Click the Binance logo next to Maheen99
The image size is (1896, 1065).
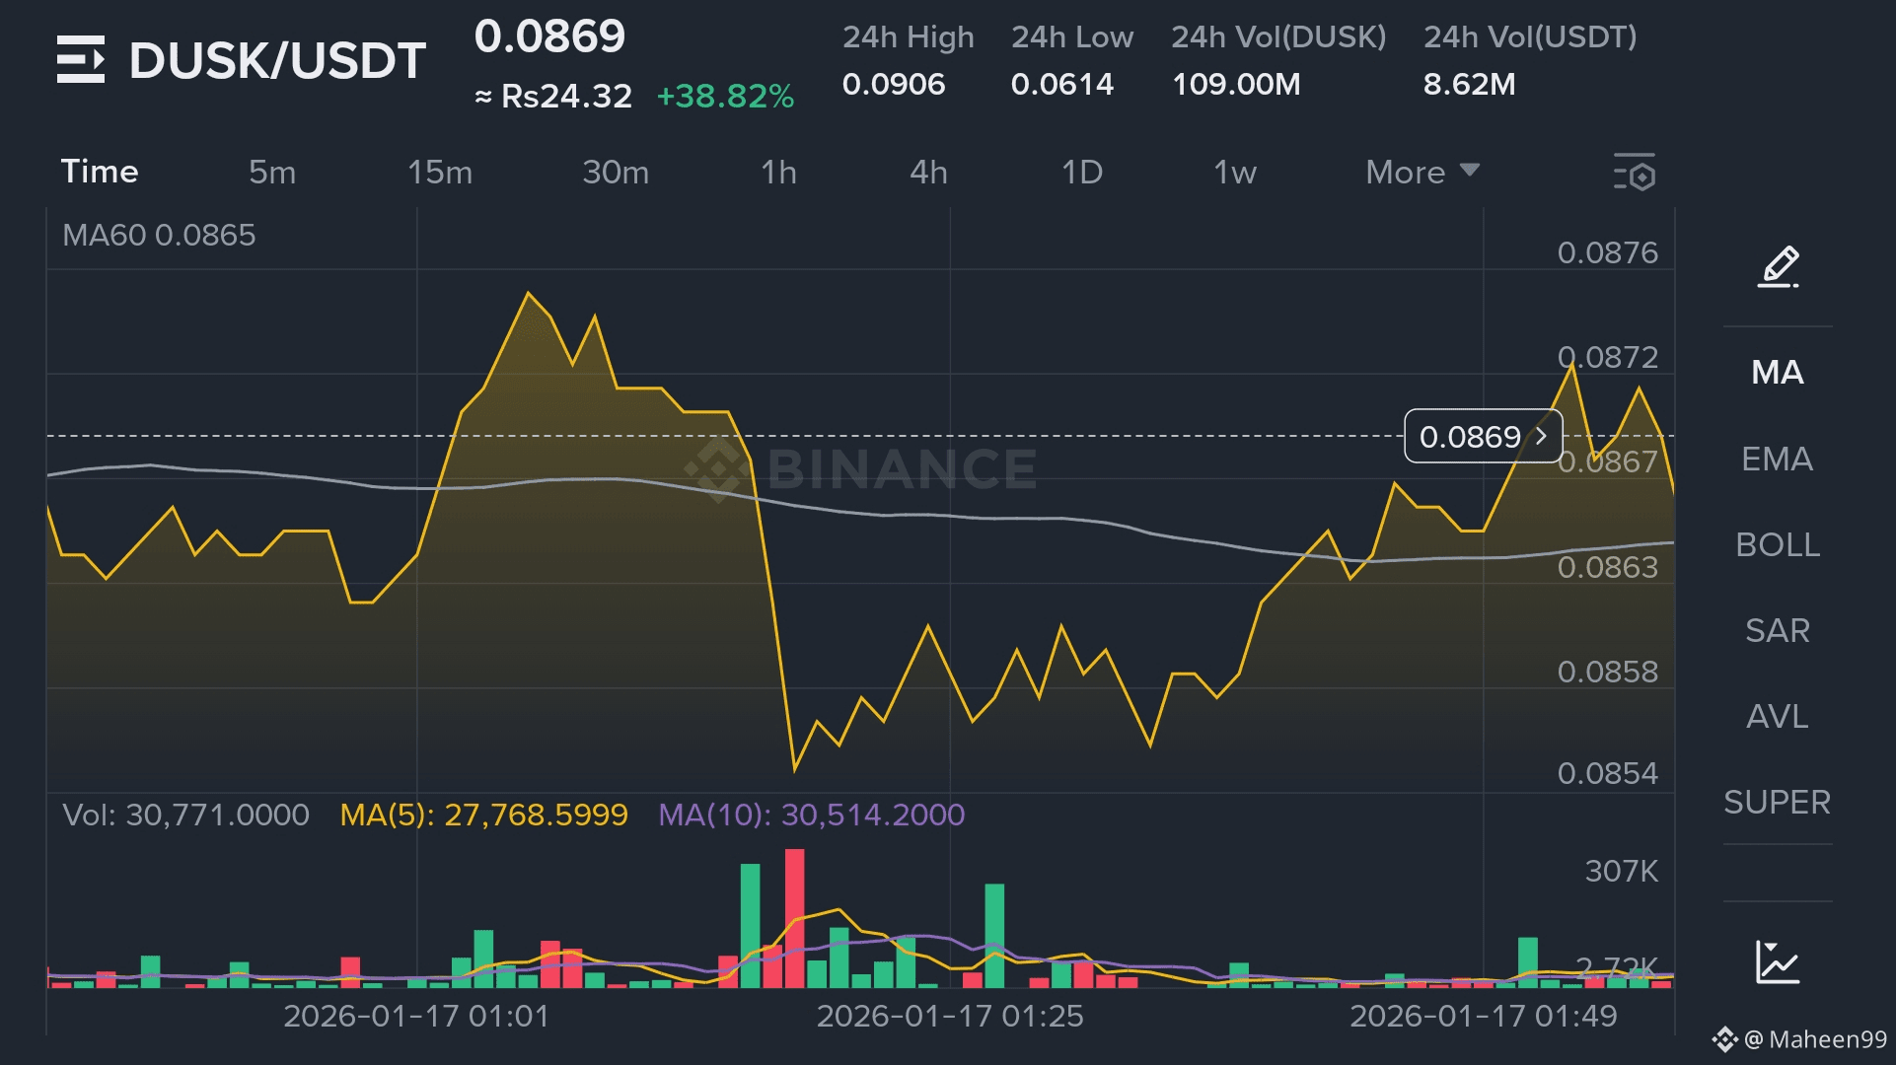(1723, 1039)
